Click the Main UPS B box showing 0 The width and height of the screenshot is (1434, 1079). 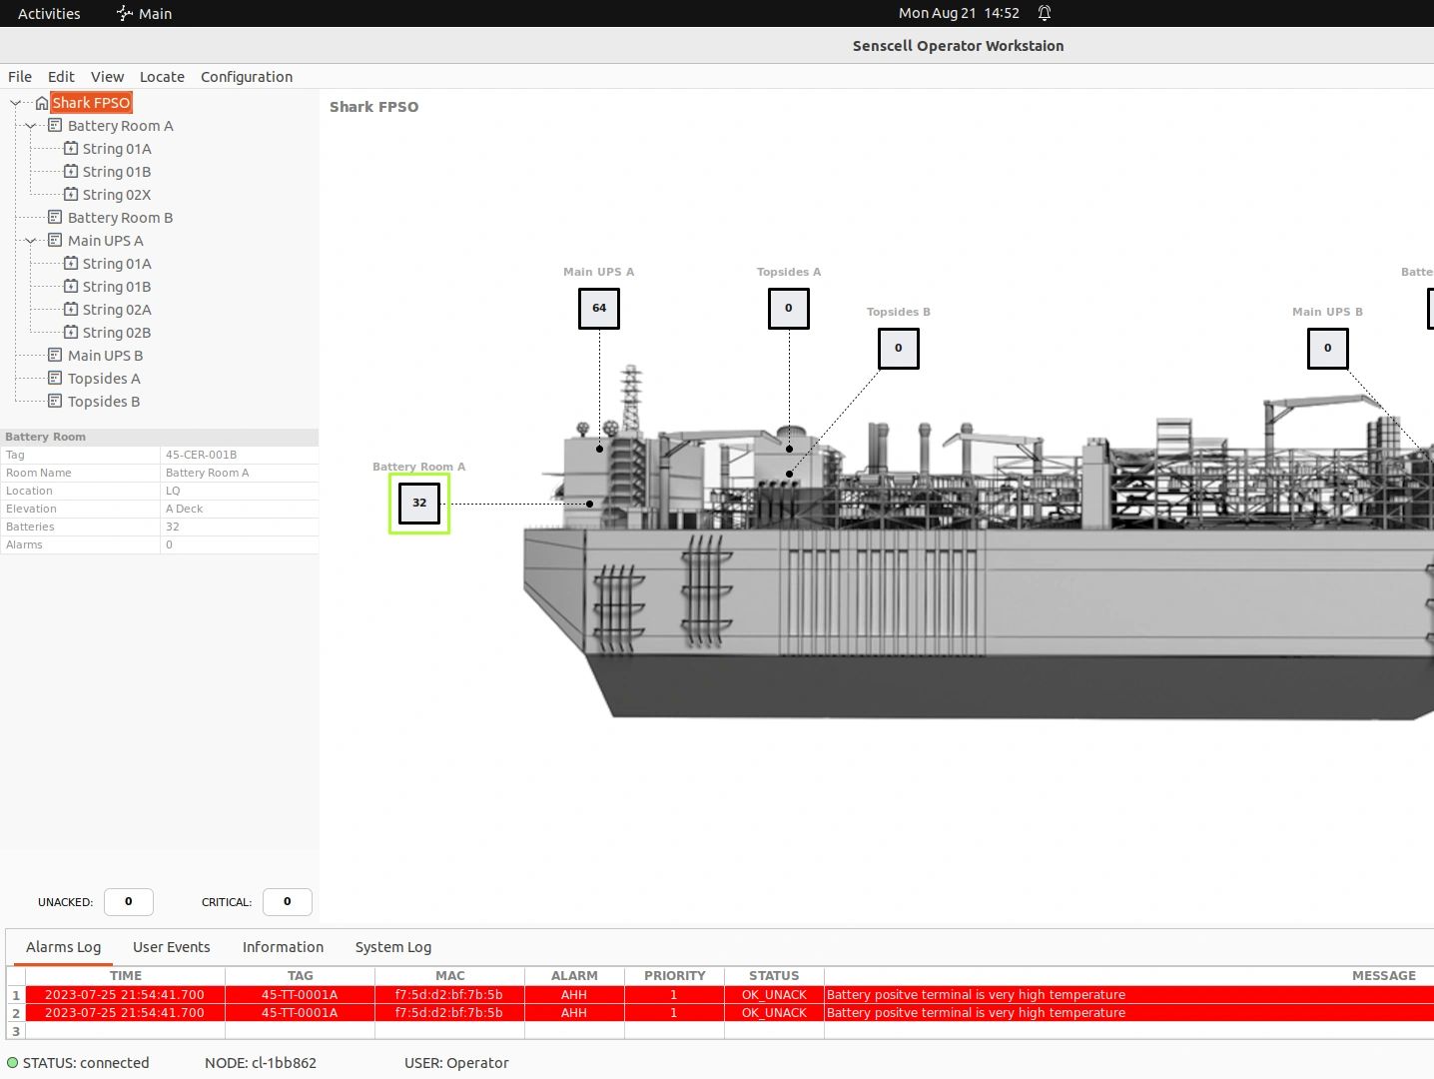[x=1327, y=349]
